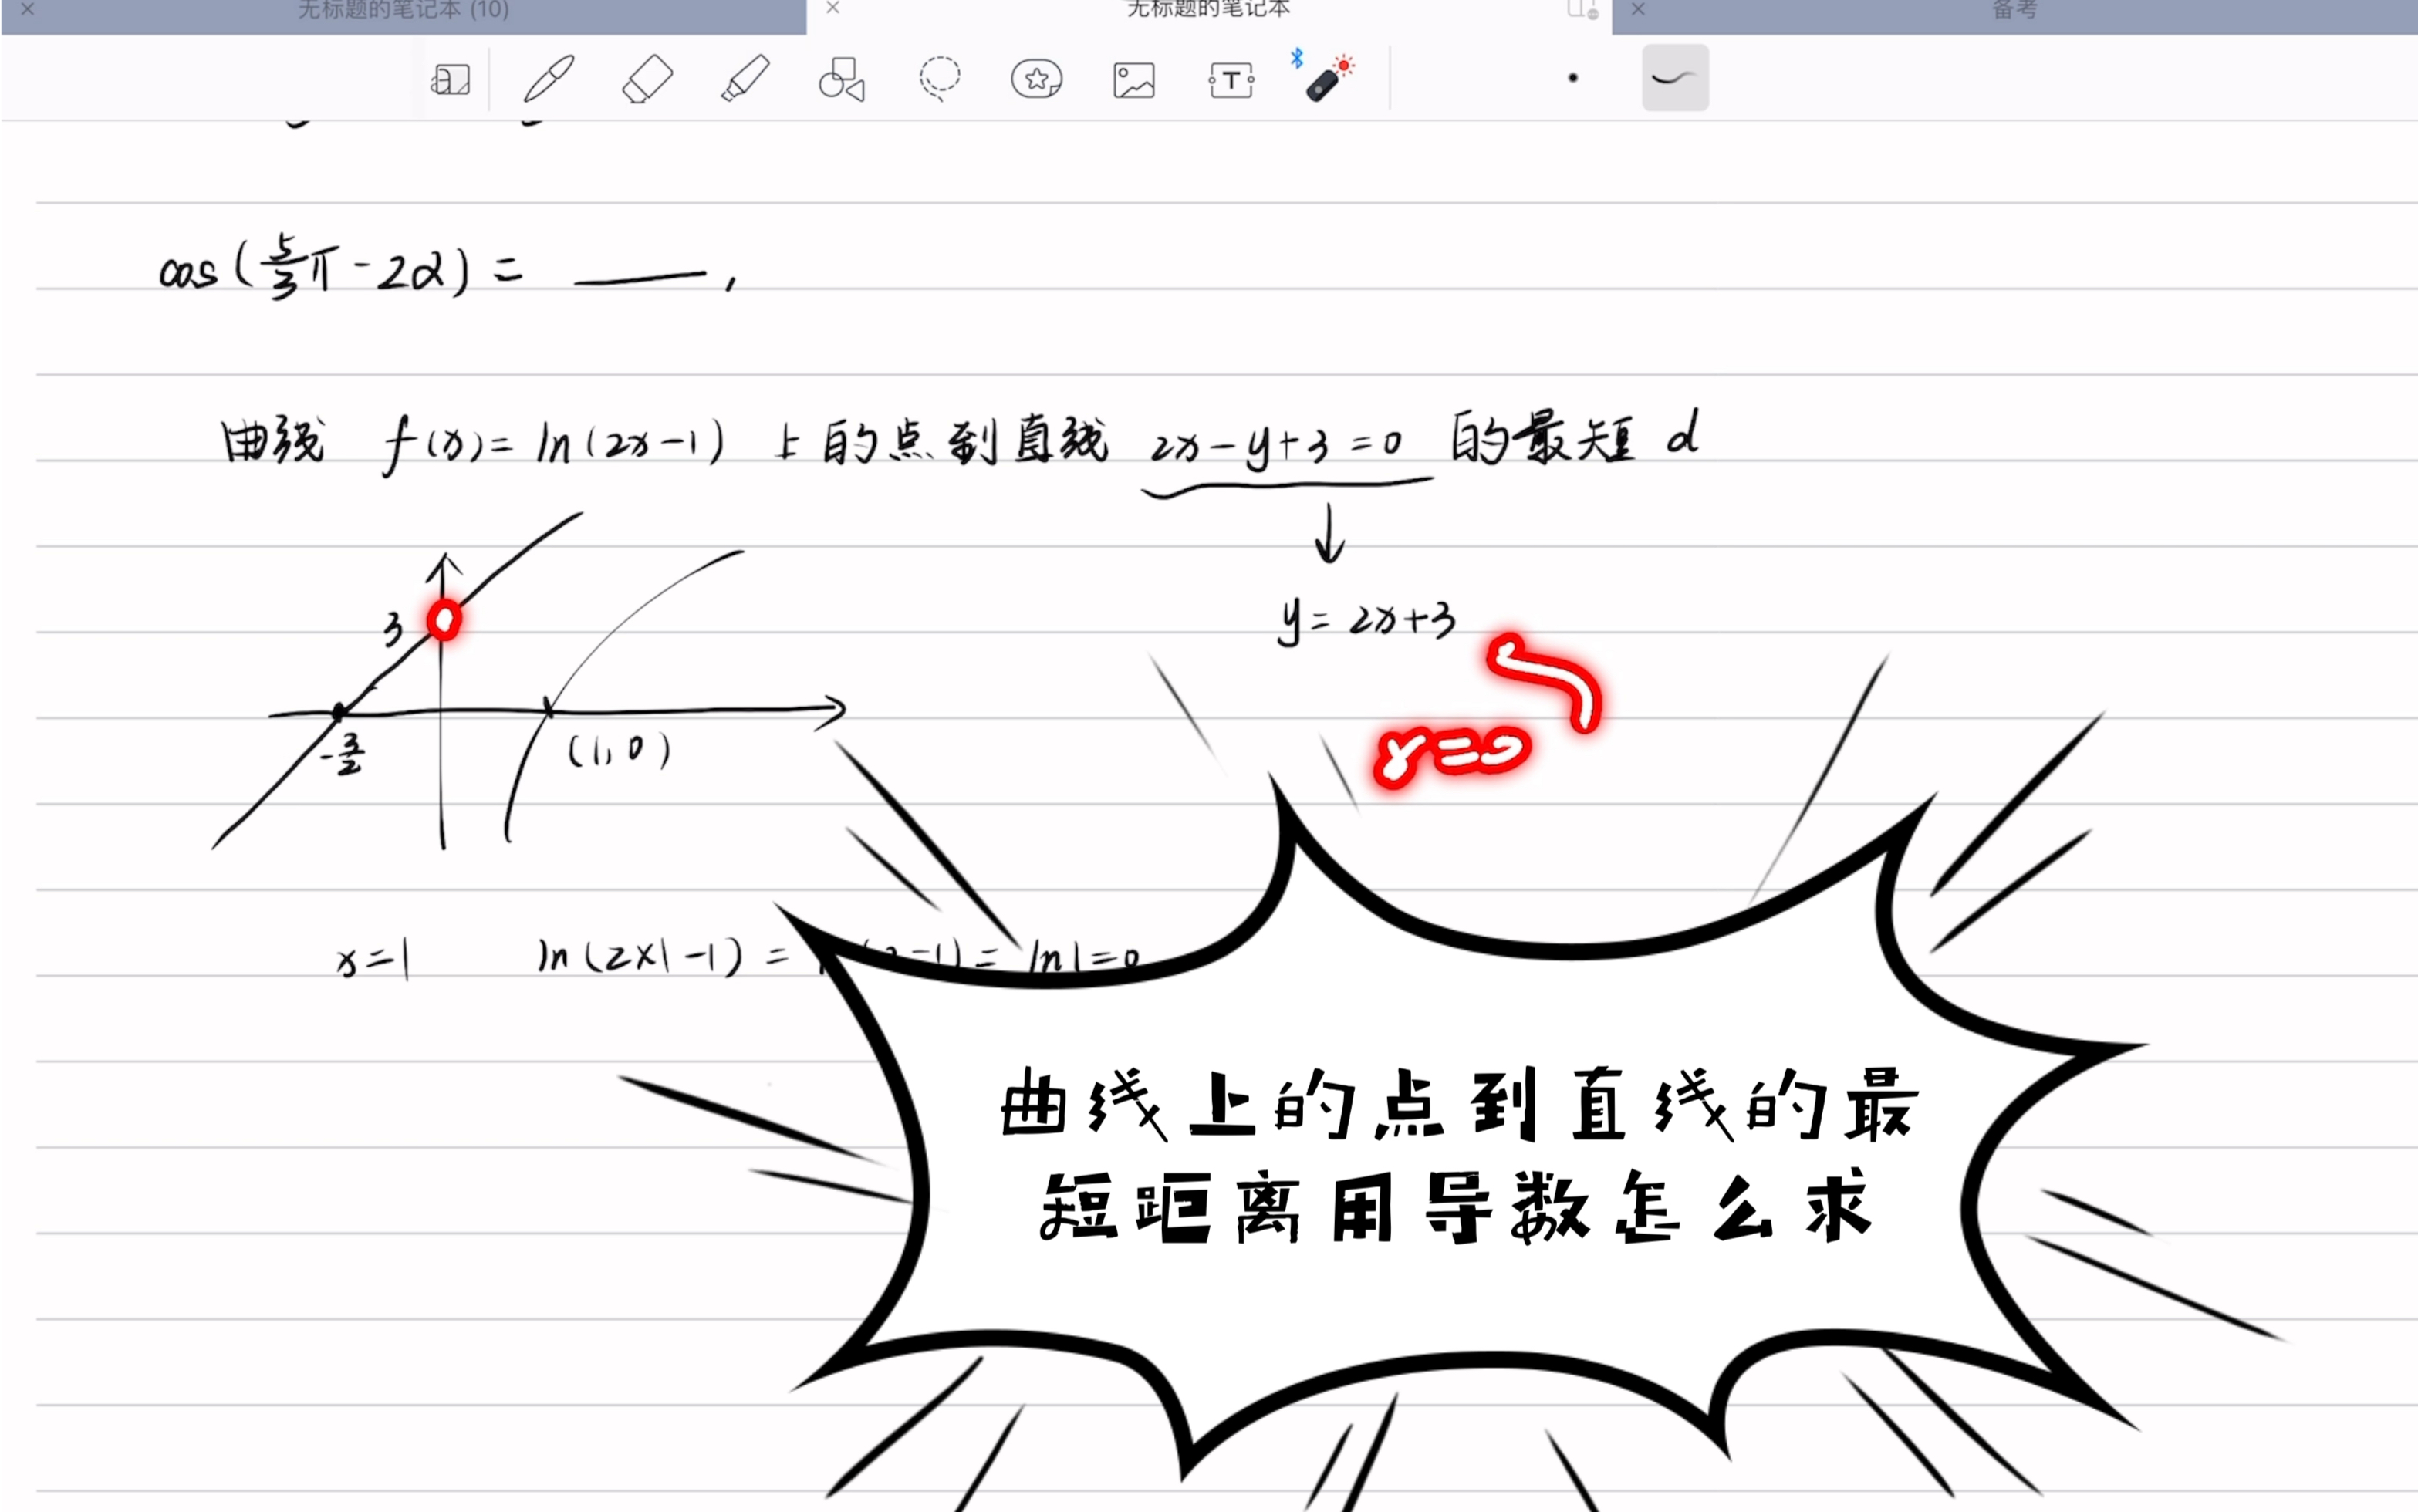Screen dimensions: 2418x1512
Task: Select the Lasso selection tool
Action: (939, 78)
